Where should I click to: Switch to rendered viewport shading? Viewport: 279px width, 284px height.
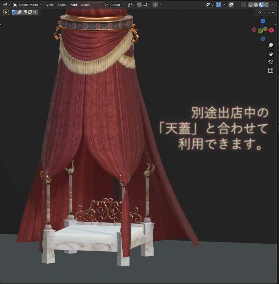pyautogui.click(x=266, y=5)
